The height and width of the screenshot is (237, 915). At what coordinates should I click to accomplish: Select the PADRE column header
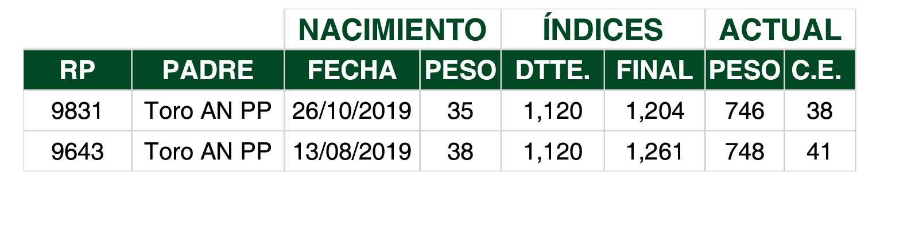pyautogui.click(x=208, y=70)
